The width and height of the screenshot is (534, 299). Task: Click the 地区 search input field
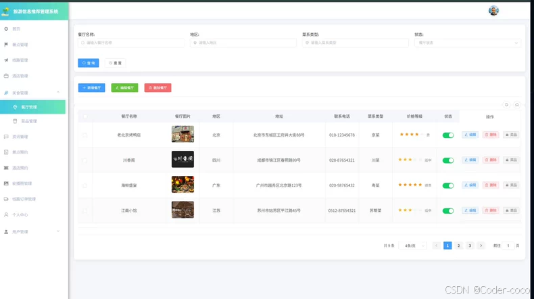pos(243,43)
